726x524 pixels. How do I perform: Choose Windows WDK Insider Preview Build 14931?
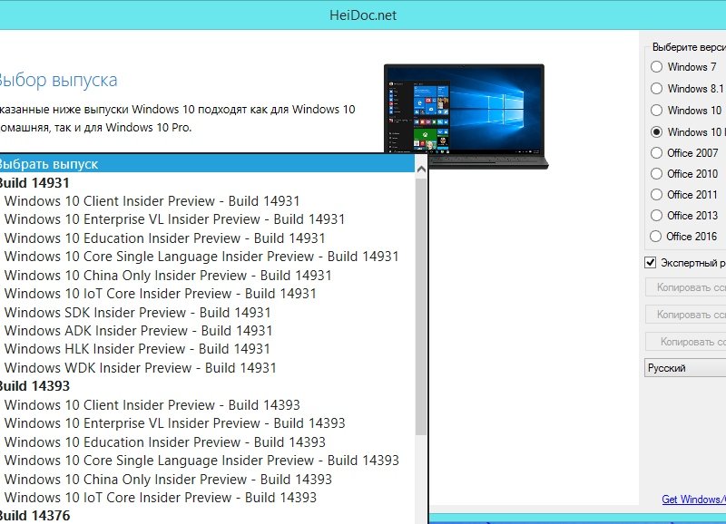pyautogui.click(x=207, y=368)
